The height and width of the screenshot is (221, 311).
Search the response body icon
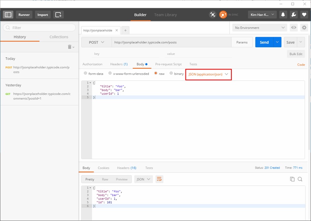300,179
